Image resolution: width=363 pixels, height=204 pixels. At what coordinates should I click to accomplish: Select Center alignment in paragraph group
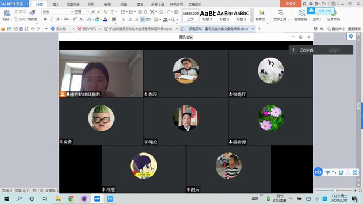point(130,19)
